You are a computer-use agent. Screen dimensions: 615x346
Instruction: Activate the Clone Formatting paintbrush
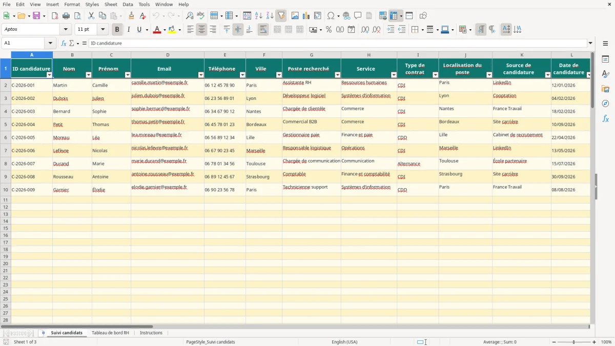click(x=131, y=16)
